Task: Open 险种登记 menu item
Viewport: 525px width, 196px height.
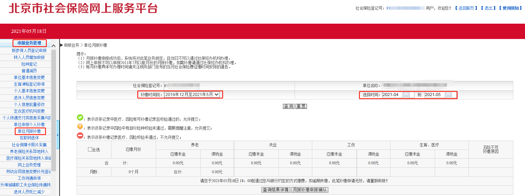Action: [x=29, y=64]
